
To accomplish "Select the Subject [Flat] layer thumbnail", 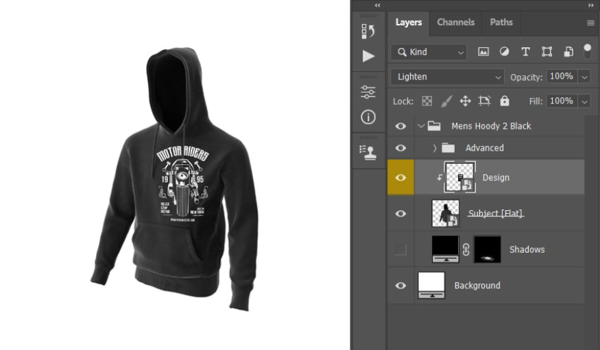I will tap(446, 213).
